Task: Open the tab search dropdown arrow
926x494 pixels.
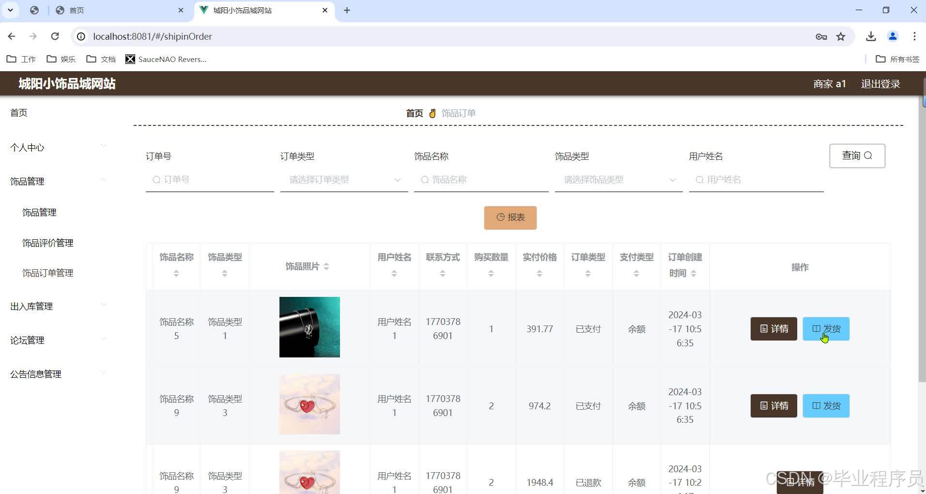Action: 10,10
